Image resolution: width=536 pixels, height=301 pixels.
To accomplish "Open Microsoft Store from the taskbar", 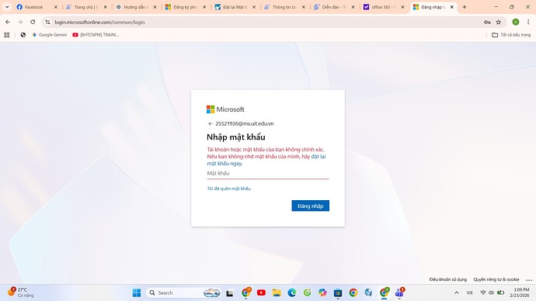I will pyautogui.click(x=338, y=292).
